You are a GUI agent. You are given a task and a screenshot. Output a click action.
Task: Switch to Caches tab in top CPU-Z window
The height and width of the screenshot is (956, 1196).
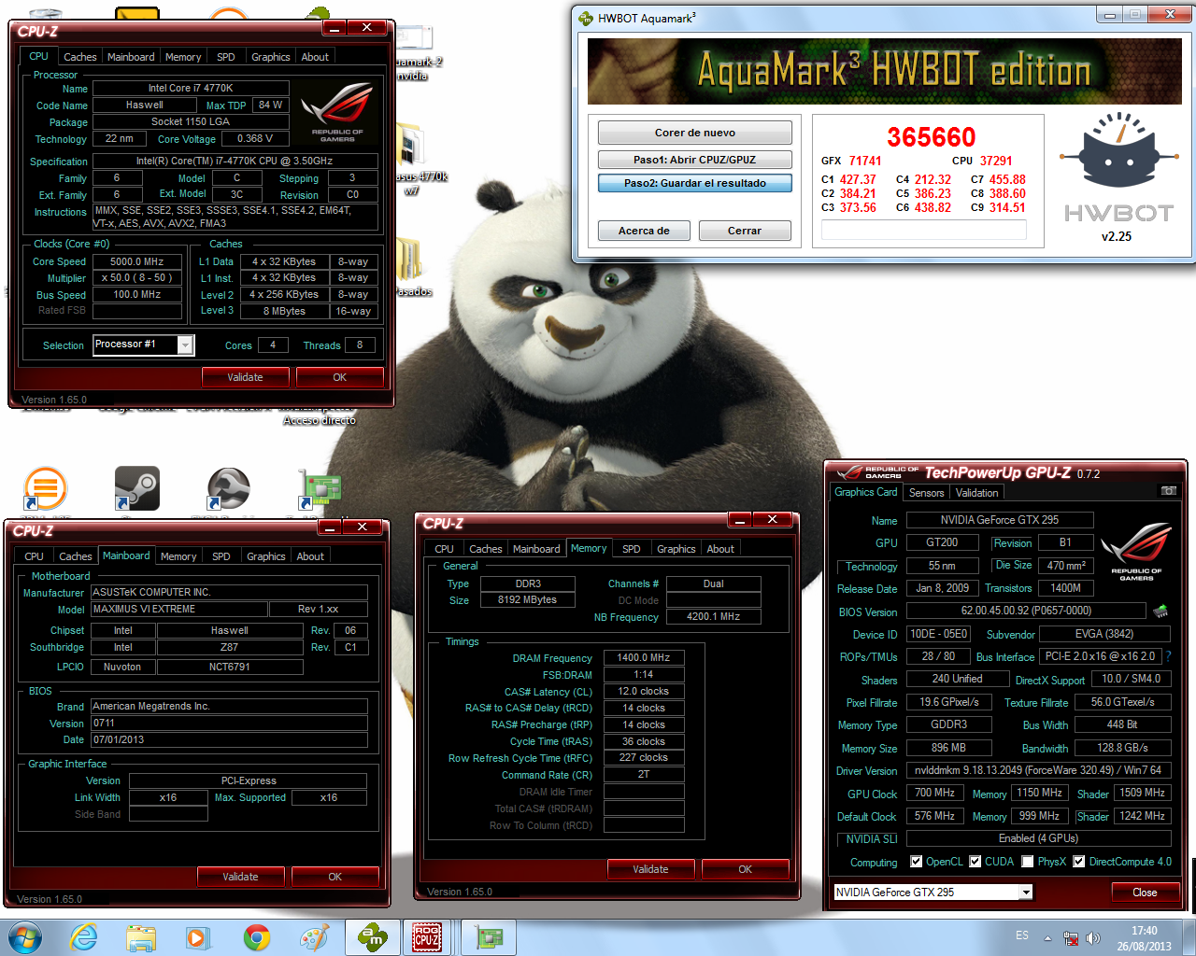(x=80, y=57)
